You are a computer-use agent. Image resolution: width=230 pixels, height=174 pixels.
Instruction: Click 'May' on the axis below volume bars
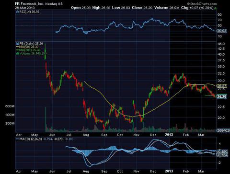[x=34, y=135]
